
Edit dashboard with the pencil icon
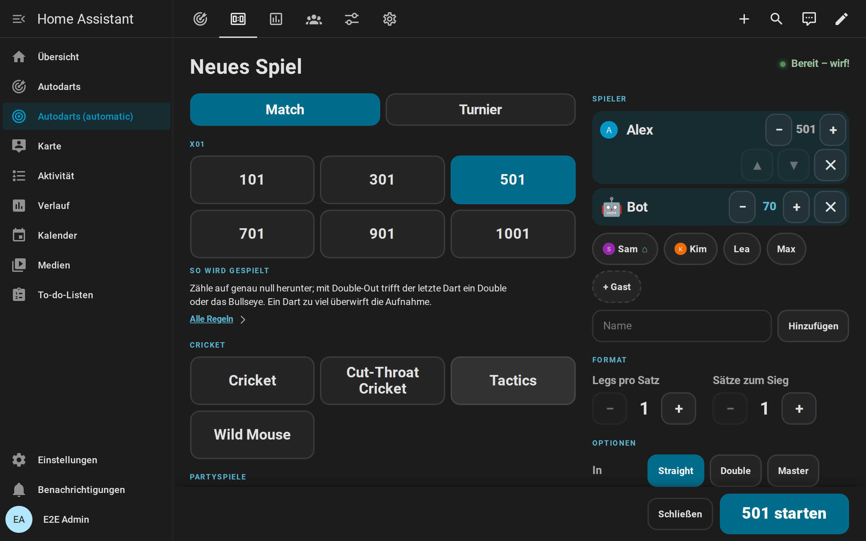[841, 19]
